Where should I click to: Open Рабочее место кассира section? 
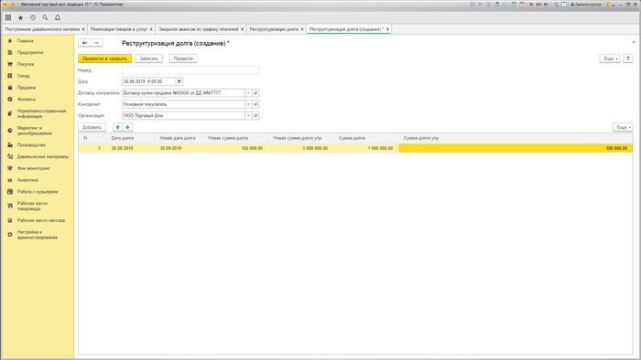point(41,220)
